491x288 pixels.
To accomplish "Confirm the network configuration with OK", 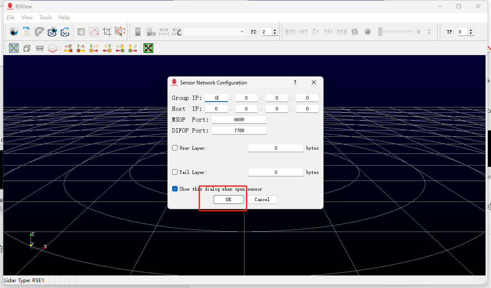I will [229, 199].
